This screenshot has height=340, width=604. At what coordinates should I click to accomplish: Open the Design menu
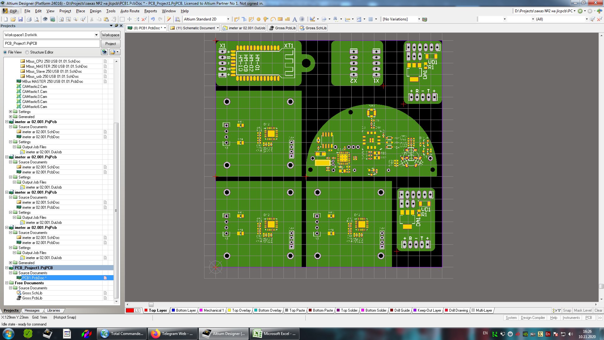point(95,11)
